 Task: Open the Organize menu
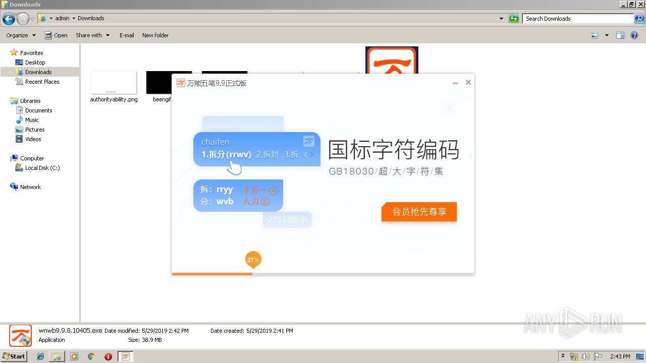21,35
